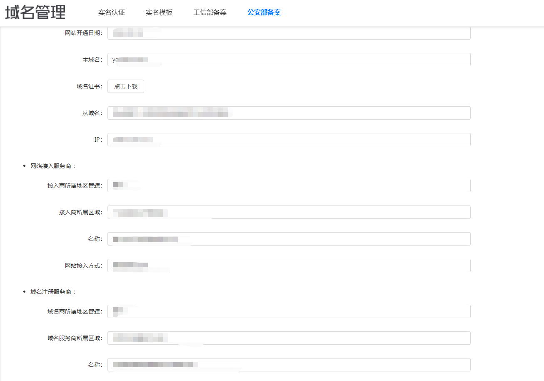Focus the IP address field
Image resolution: width=544 pixels, height=381 pixels.
point(289,140)
